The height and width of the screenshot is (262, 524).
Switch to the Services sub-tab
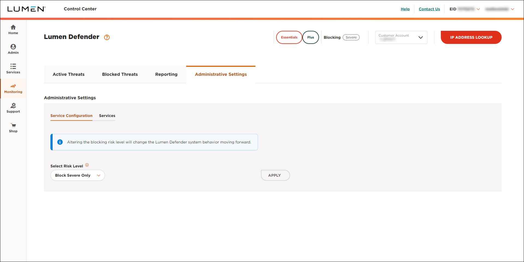pyautogui.click(x=107, y=116)
